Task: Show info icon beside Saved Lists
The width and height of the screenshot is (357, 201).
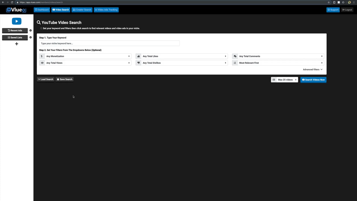Action: click(x=30, y=37)
